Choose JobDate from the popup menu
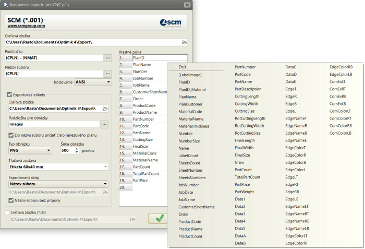Screen dimensions: 365x249 tap(186, 192)
